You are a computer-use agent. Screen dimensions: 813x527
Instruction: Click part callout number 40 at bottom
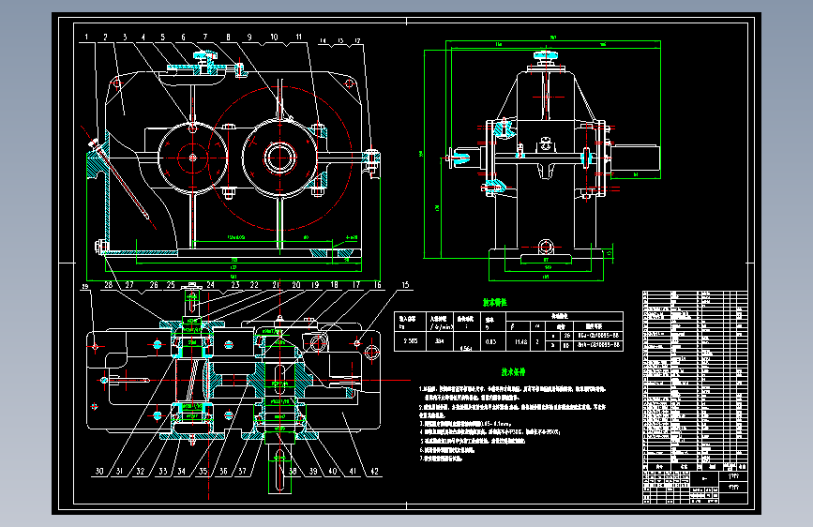(332, 472)
